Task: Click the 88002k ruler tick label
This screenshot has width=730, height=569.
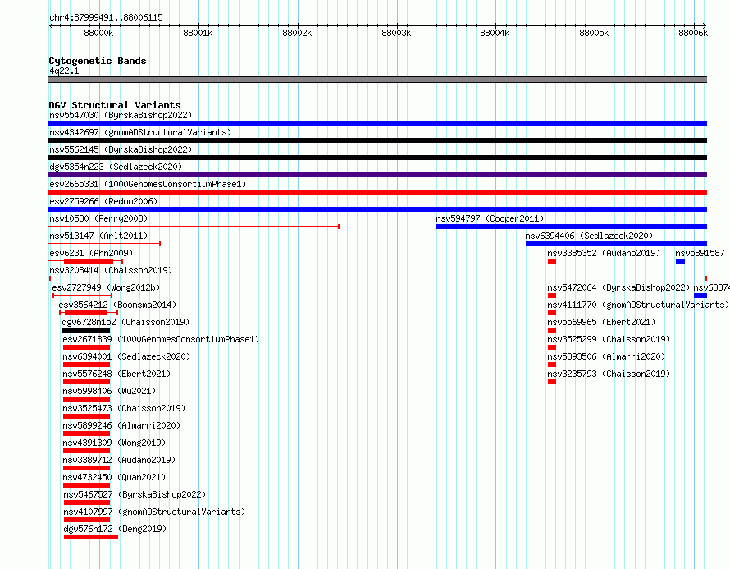Action: (x=297, y=33)
